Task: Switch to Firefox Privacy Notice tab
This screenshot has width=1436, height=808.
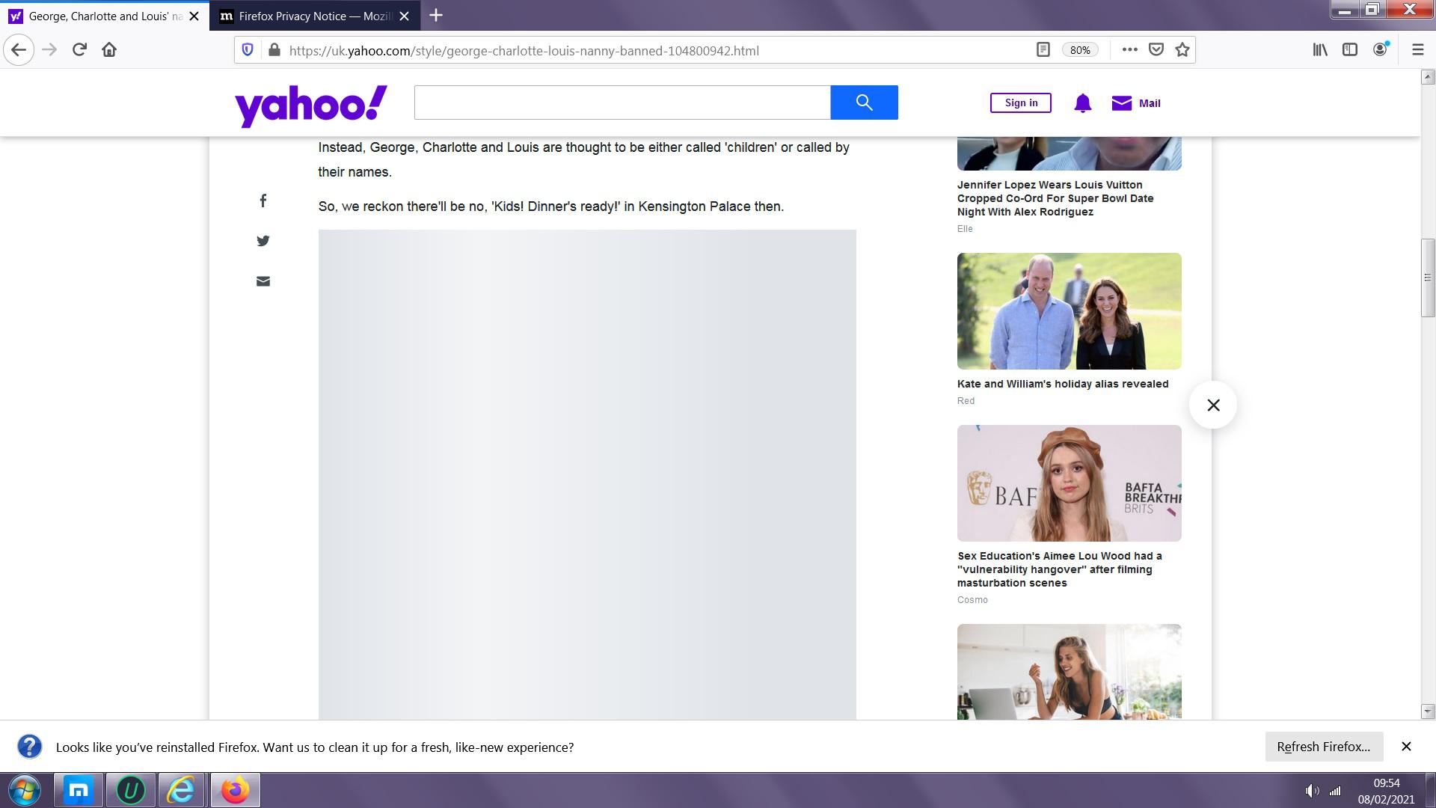Action: pyautogui.click(x=314, y=16)
